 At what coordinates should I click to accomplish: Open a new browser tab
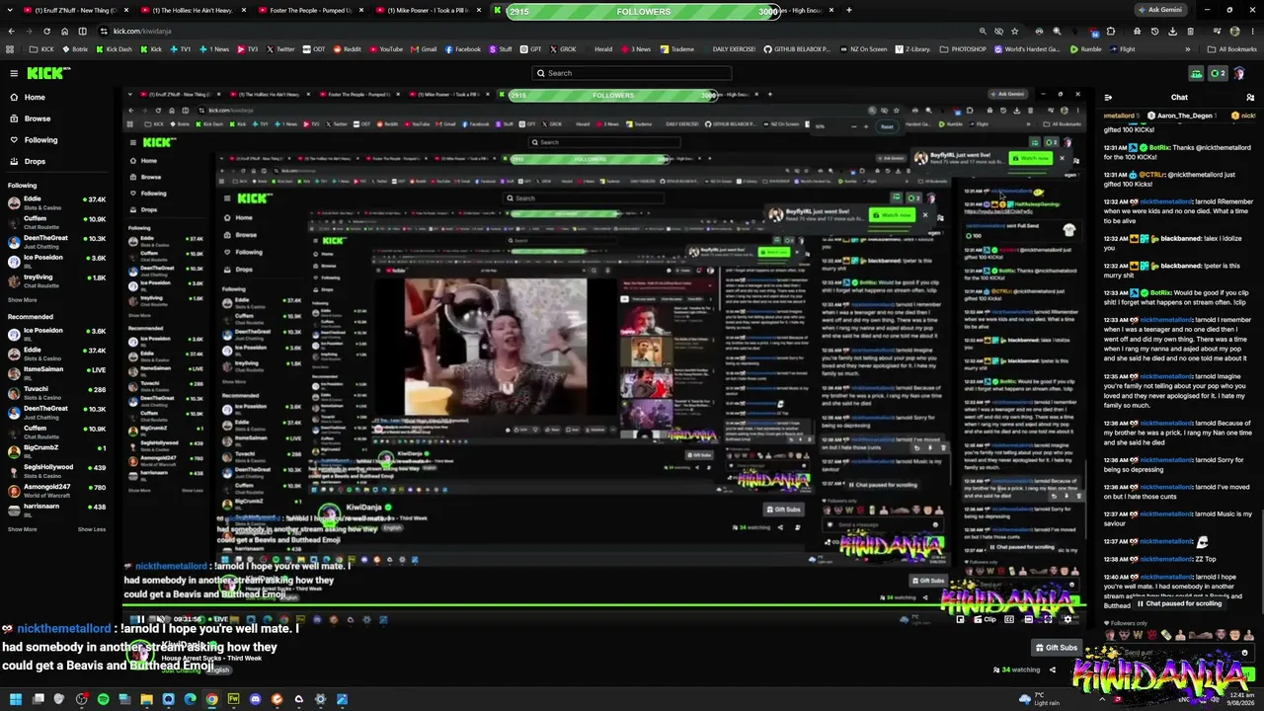tap(848, 10)
